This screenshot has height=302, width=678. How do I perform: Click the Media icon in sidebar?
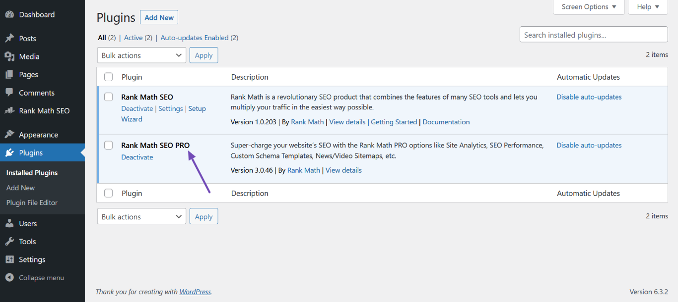[9, 56]
